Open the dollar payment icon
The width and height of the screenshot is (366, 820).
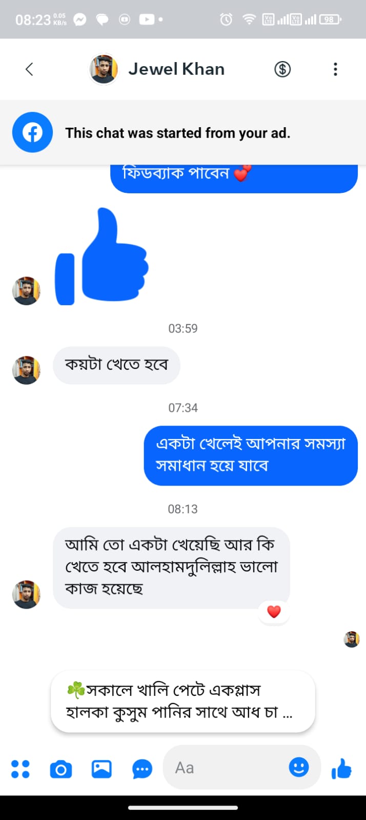pos(282,69)
